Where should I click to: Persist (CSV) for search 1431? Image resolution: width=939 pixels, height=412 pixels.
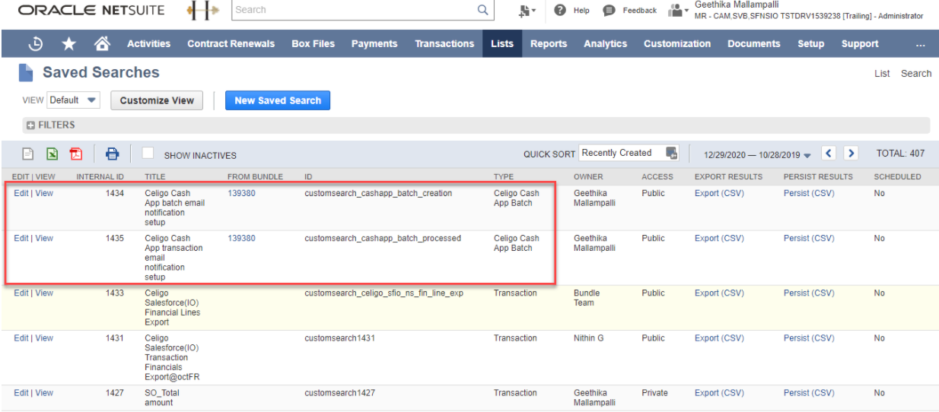tap(809, 338)
